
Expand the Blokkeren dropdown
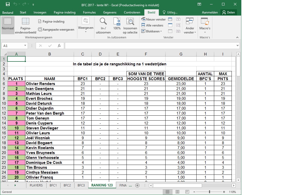(152, 31)
